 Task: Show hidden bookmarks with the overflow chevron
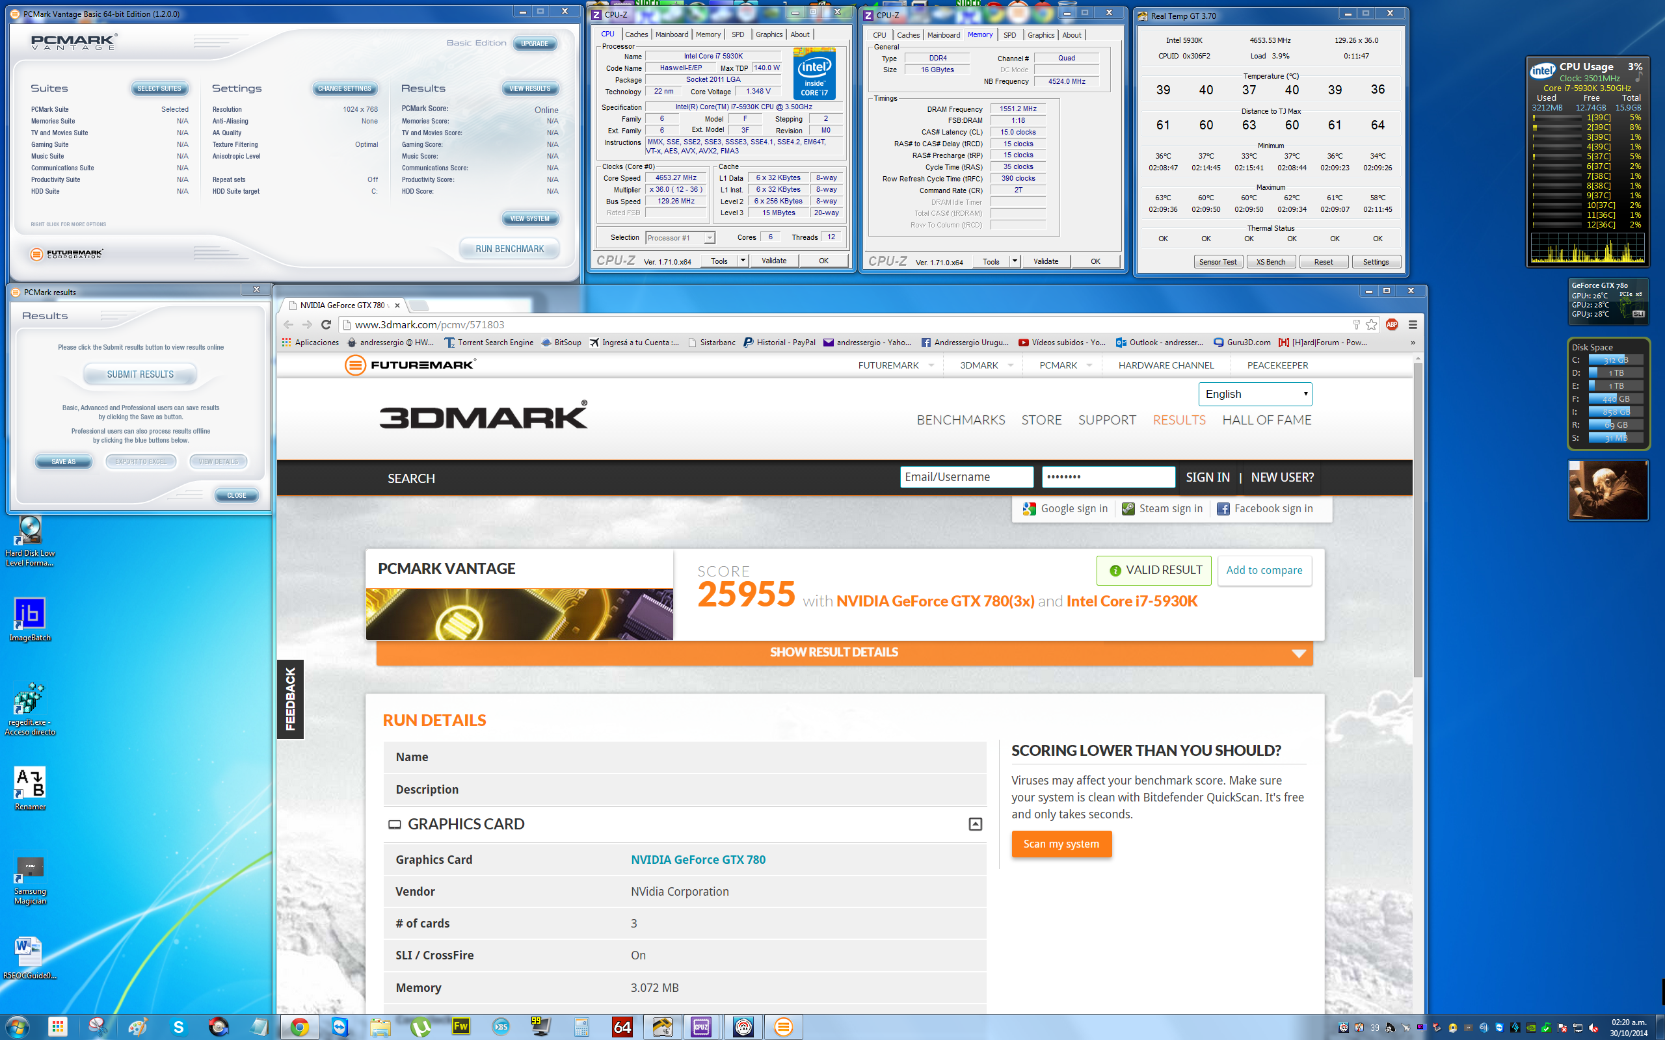1413,343
